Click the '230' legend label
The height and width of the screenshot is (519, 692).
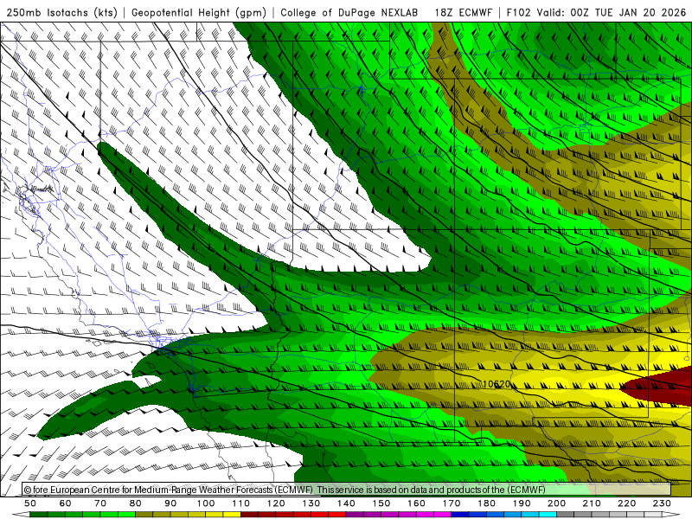coord(662,503)
